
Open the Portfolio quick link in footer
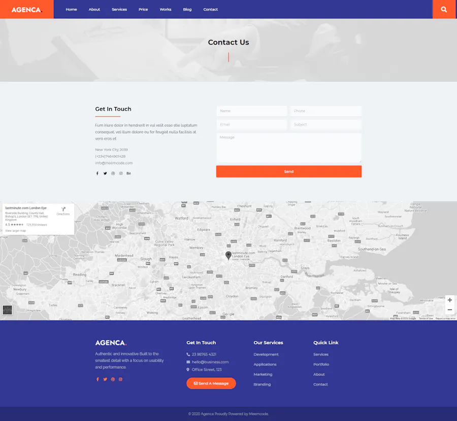pyautogui.click(x=321, y=364)
